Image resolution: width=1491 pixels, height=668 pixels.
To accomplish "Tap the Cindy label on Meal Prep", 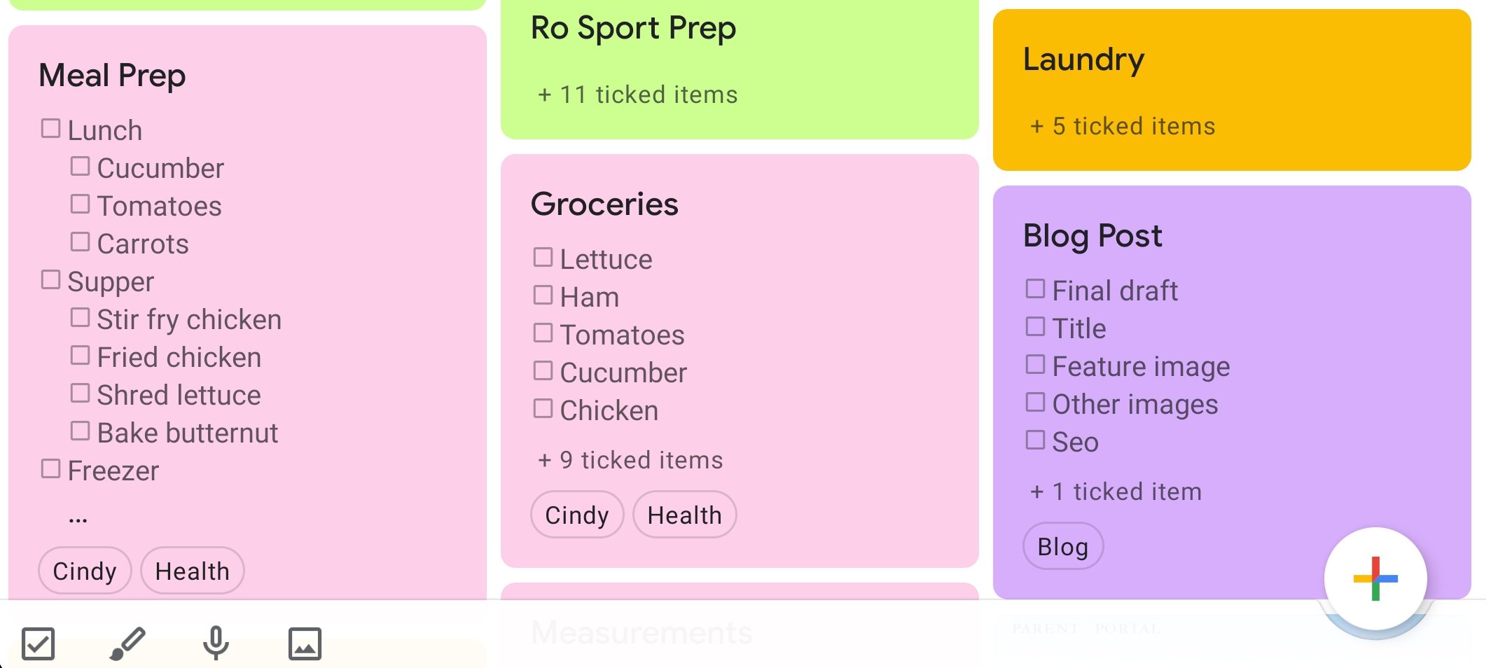I will pyautogui.click(x=85, y=571).
